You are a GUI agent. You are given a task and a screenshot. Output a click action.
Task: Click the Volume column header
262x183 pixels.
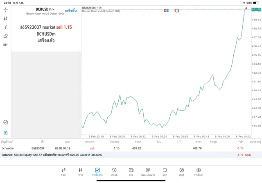coord(115,142)
